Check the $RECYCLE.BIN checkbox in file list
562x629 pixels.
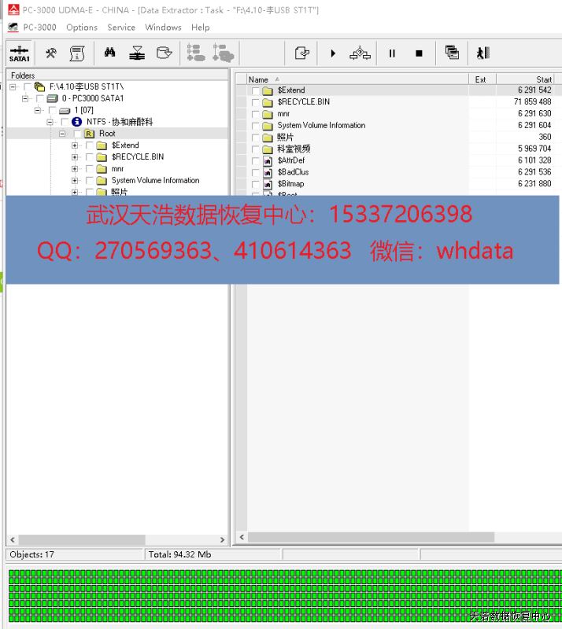click(255, 102)
